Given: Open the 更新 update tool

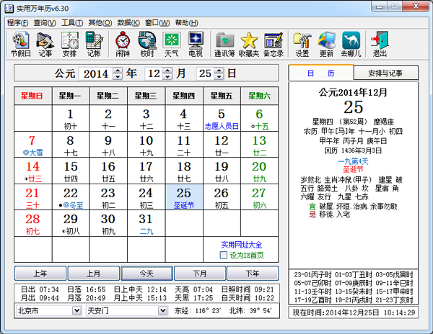Looking at the screenshot, I should click(x=326, y=44).
